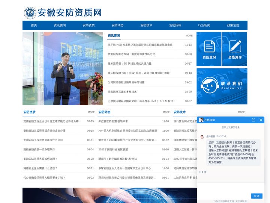Open 2022年安防行业发展展望 article
The width and height of the screenshot is (270, 203).
(113, 150)
